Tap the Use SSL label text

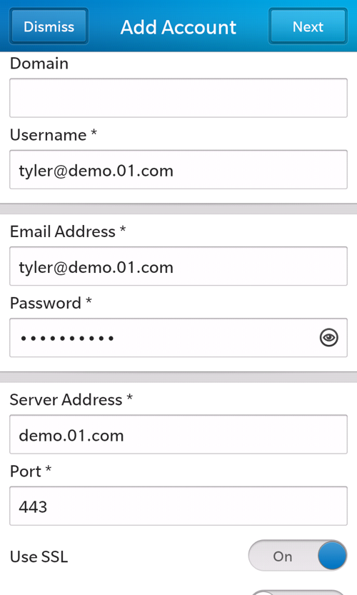click(x=39, y=556)
